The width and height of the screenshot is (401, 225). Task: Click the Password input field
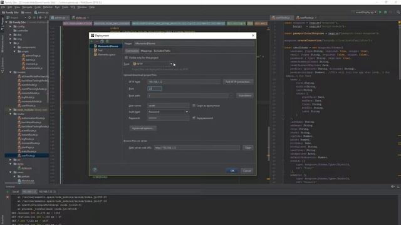pyautogui.click(x=169, y=118)
